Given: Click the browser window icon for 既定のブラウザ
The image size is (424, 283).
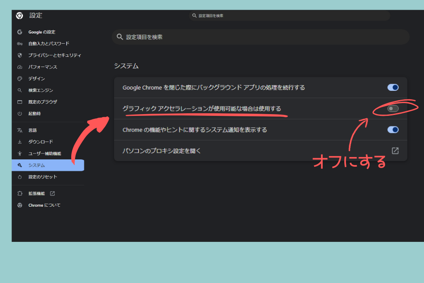Looking at the screenshot, I should [20, 102].
